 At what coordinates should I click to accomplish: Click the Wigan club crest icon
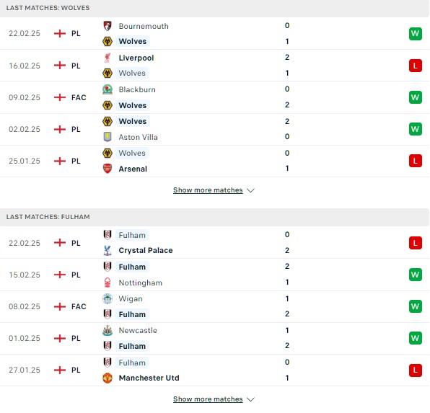[107, 298]
